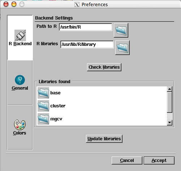Screen dimensions: 181x171
Task: Accept the preference changes
Action: pos(159,161)
